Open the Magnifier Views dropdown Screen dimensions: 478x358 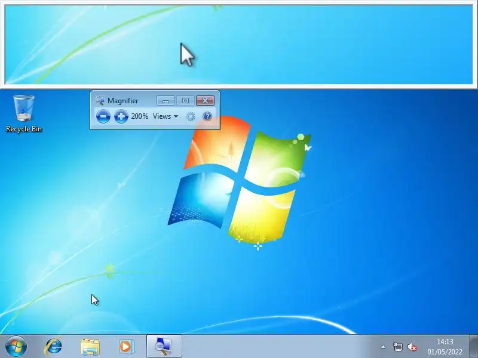pos(166,116)
